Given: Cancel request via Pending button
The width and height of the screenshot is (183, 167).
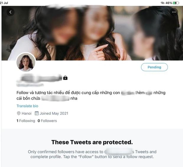Looking at the screenshot, I should point(154,67).
